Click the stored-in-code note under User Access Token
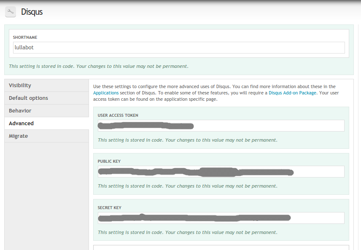361x250 pixels. (x=188, y=140)
